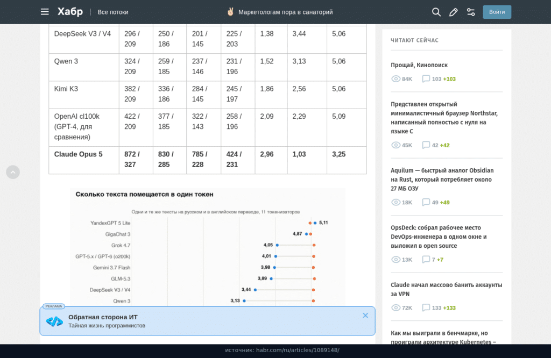The height and width of the screenshot is (358, 551).
Task: Open the Kubernetes benchmark article
Action: tap(443, 337)
